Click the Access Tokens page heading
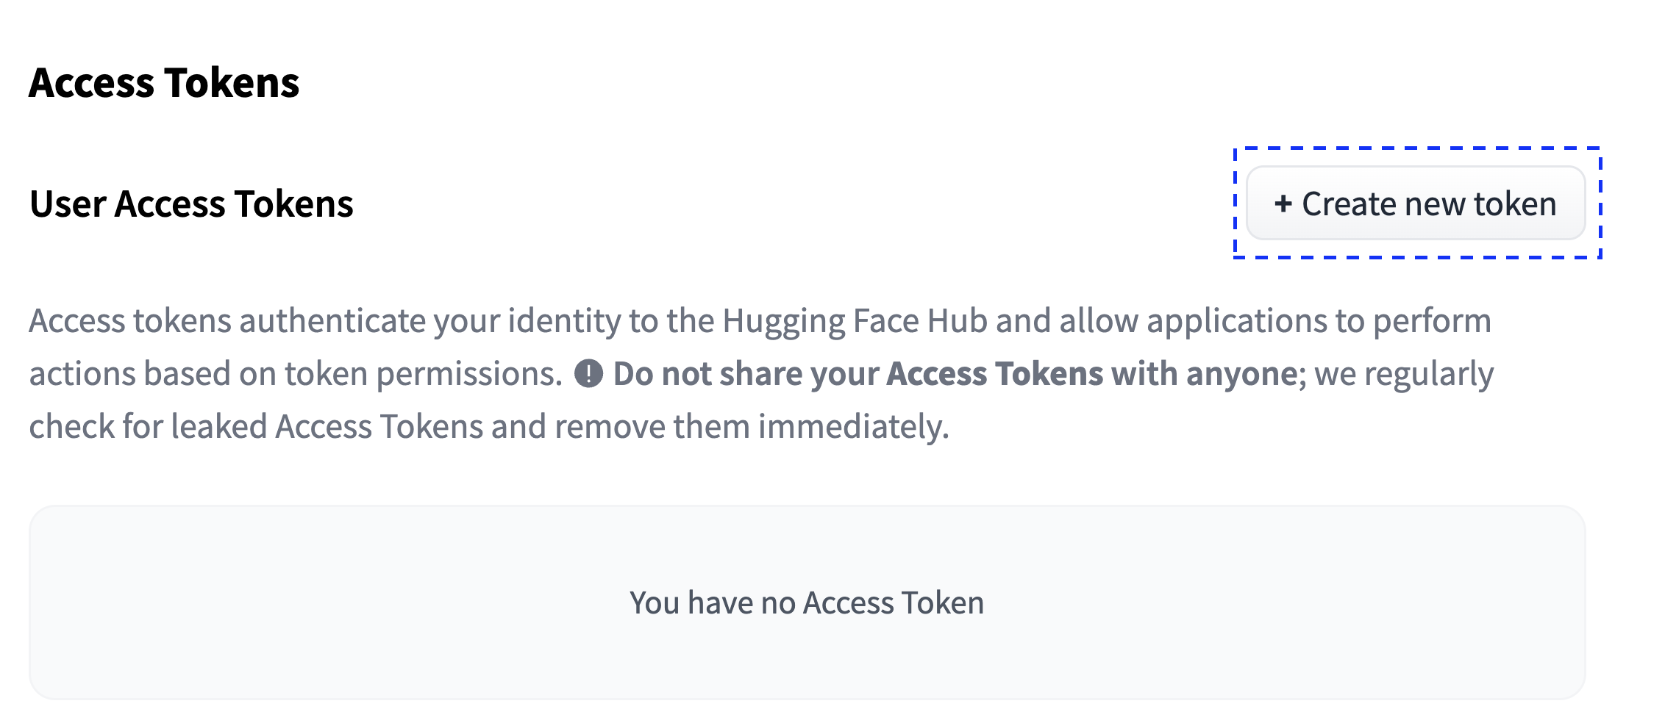The image size is (1665, 723). [164, 82]
